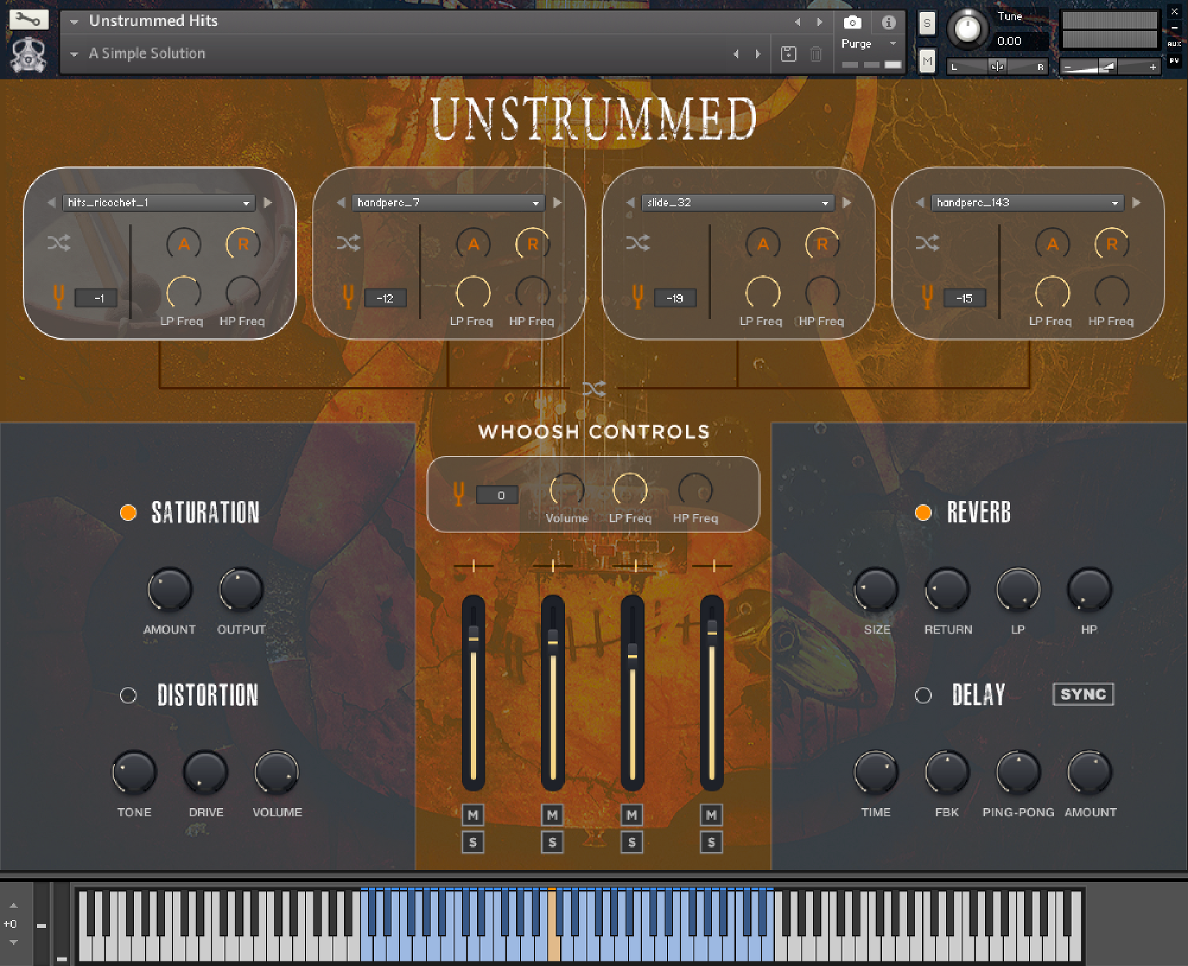
Task: Open the Unstrummed Hits instrument menu
Action: point(74,22)
